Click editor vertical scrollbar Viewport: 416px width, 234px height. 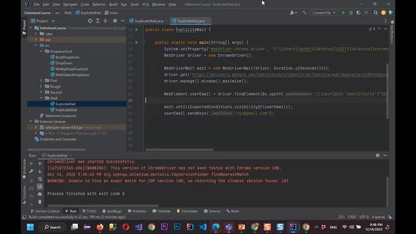387,91
